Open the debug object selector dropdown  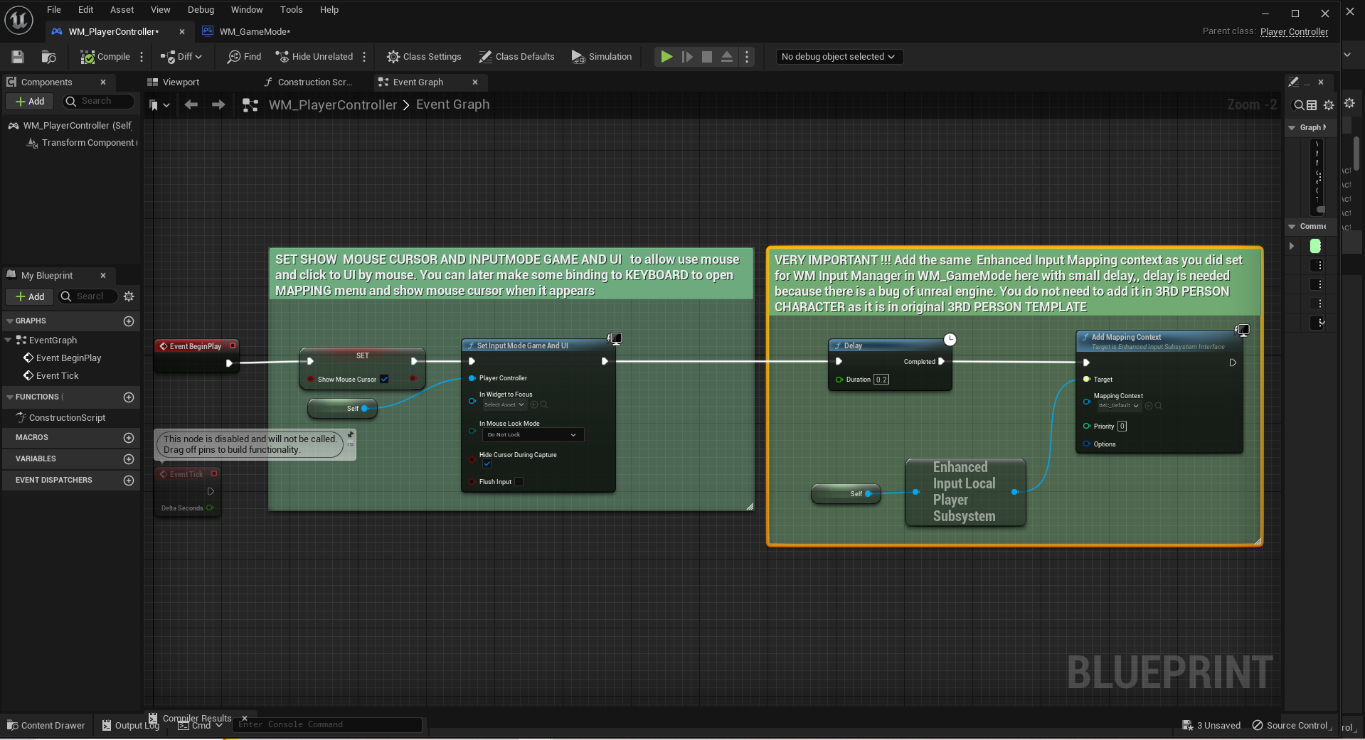(x=839, y=57)
